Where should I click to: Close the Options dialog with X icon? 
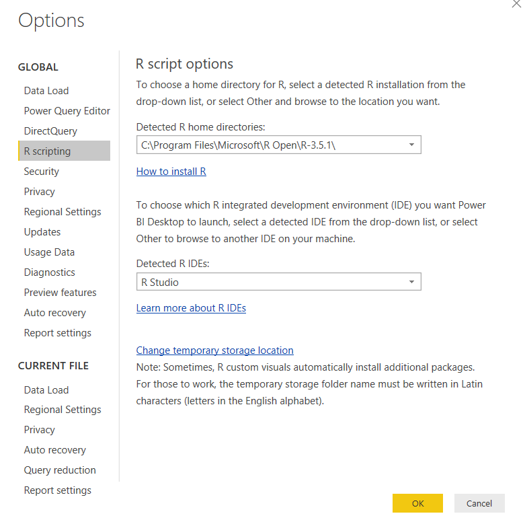click(517, 3)
